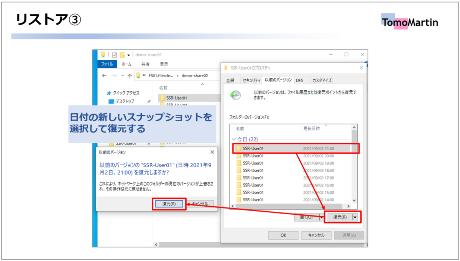Image resolution: width=460 pixels, height=261 pixels.
Task: Open the dropdown arrow beside 開く(O)
Action: 321,217
